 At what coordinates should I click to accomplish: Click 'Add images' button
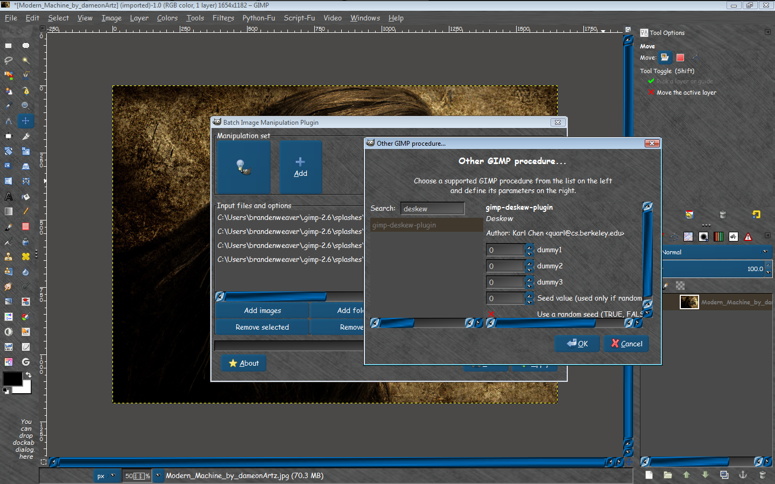coord(262,310)
